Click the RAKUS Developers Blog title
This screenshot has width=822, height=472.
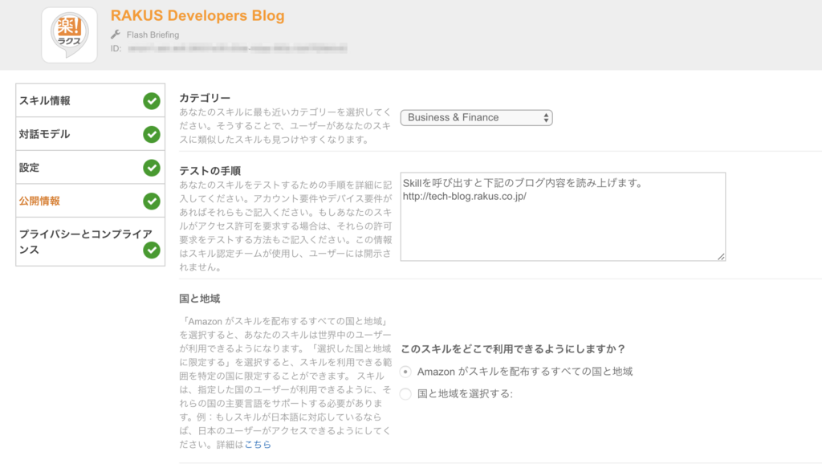[197, 15]
